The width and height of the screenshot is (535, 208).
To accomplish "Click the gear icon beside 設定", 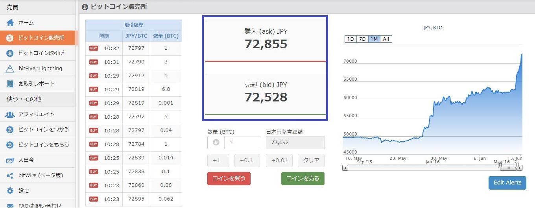I will [10, 191].
